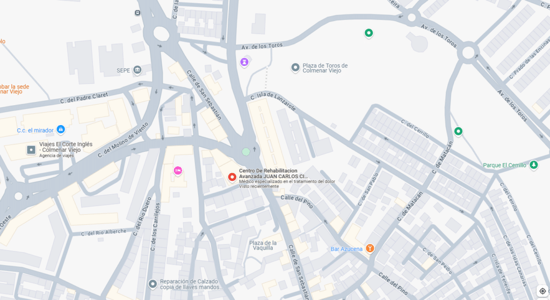Open the SEPE government building marker
The width and height of the screenshot is (550, 300).
click(x=137, y=70)
